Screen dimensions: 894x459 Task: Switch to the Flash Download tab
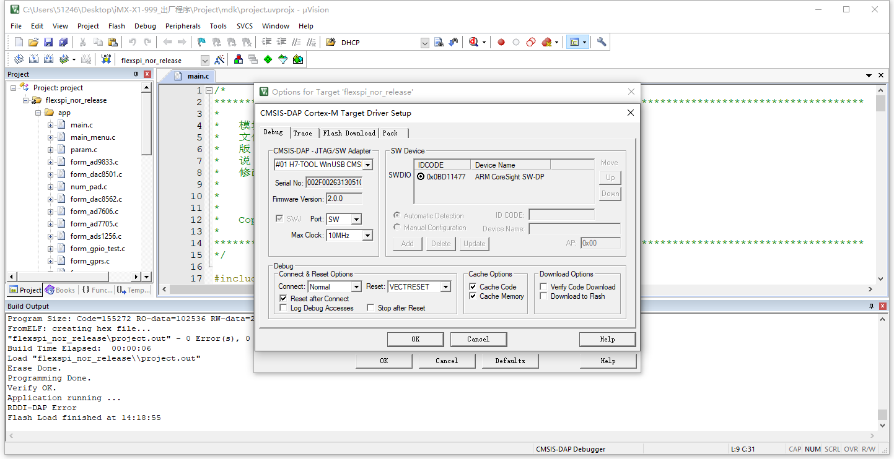(x=349, y=133)
